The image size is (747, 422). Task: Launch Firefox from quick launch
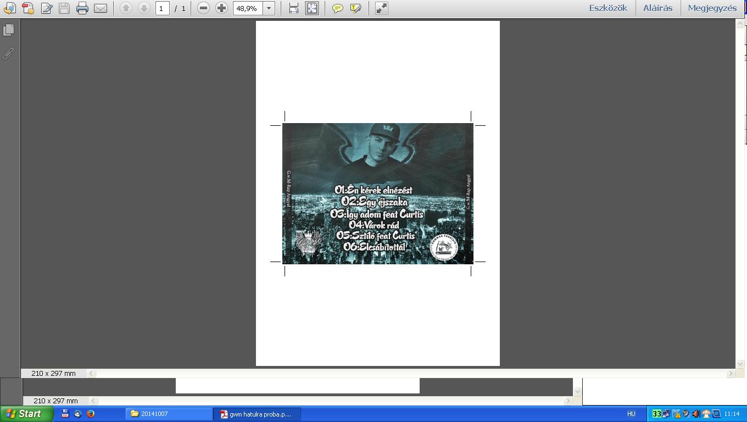point(91,414)
